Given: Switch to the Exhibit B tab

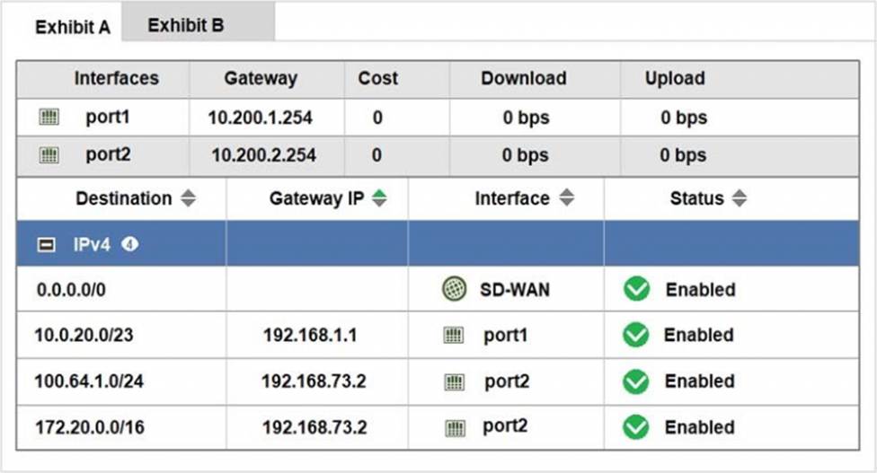Looking at the screenshot, I should [x=186, y=25].
